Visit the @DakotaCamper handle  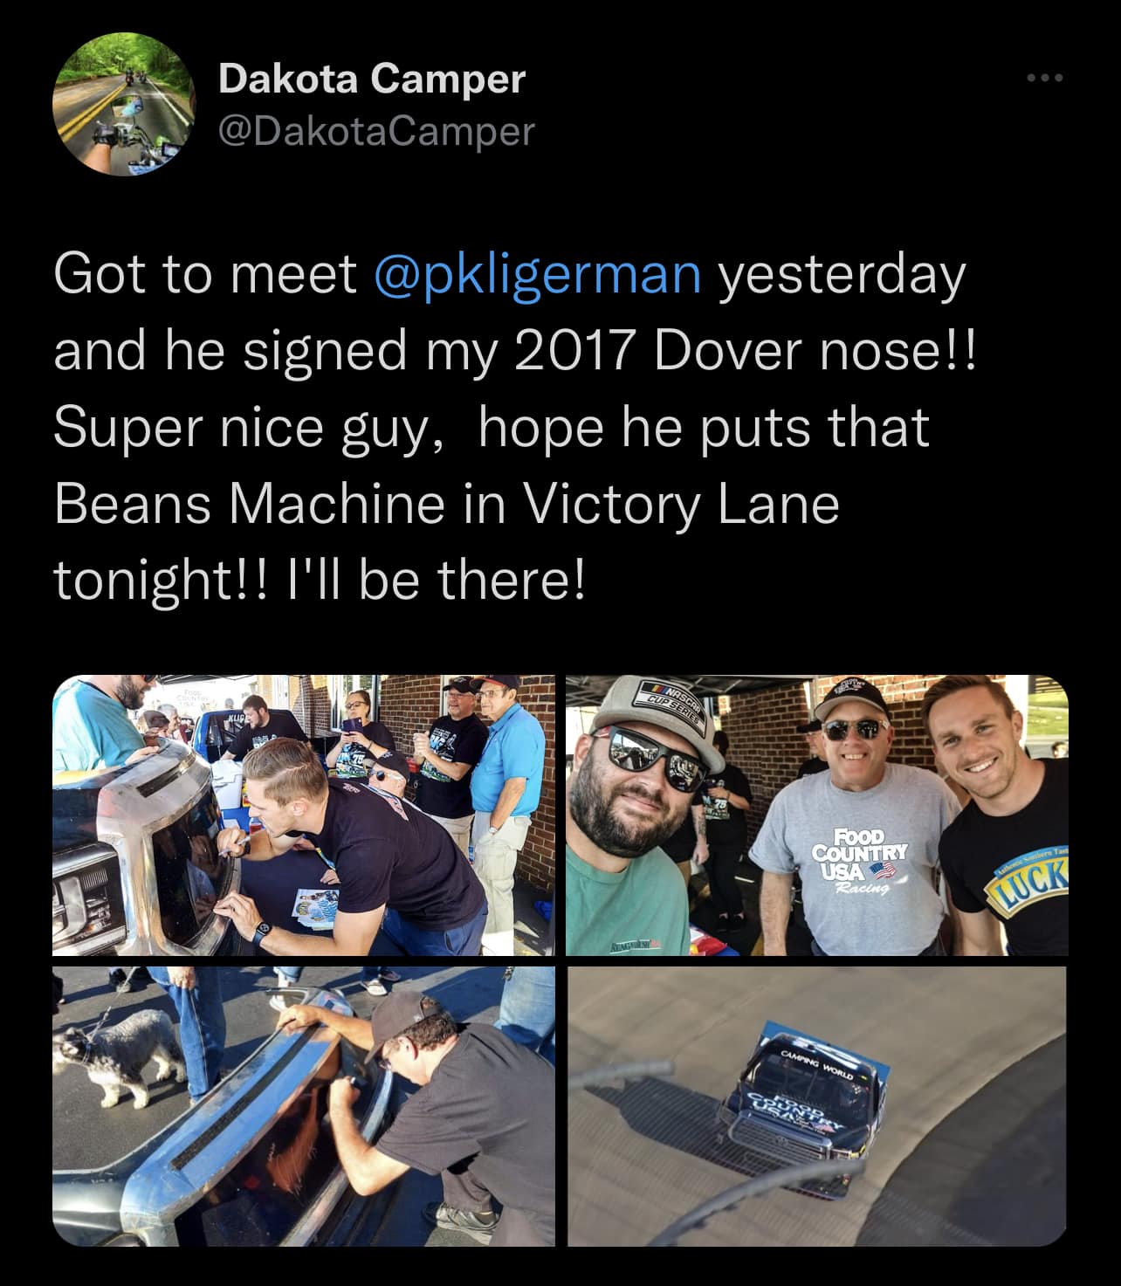(375, 131)
